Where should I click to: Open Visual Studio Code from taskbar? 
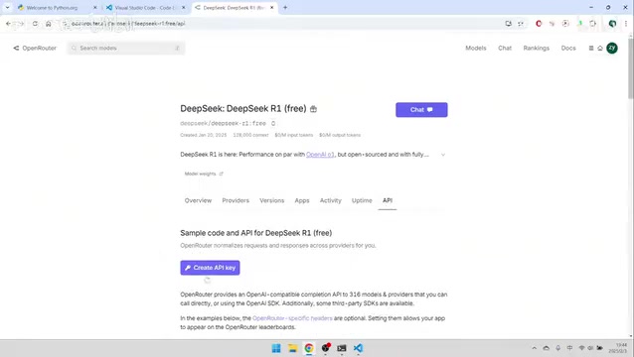pos(358,348)
